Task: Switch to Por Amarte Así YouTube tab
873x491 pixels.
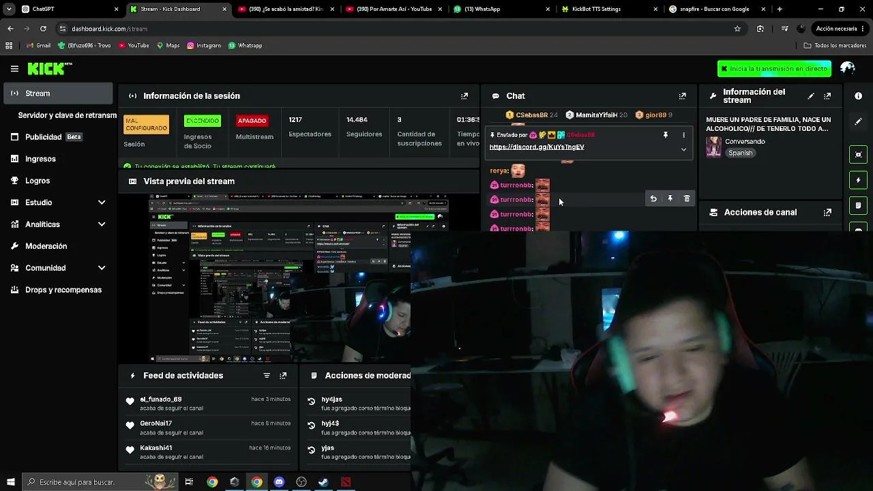Action: point(393,10)
